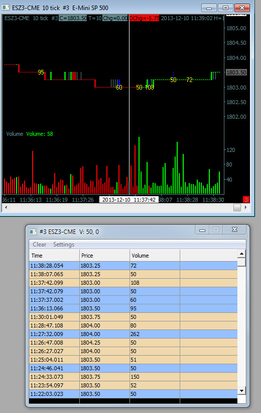This screenshot has width=261, height=413.
Task: Click the yellow 108 volume label on chart
Action: click(149, 87)
